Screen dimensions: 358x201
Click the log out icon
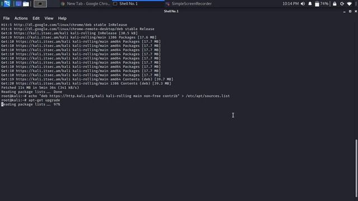click(342, 4)
